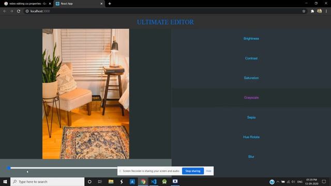Image resolution: width=331 pixels, height=186 pixels.
Task: Open a new browser tab
Action: 110,4
